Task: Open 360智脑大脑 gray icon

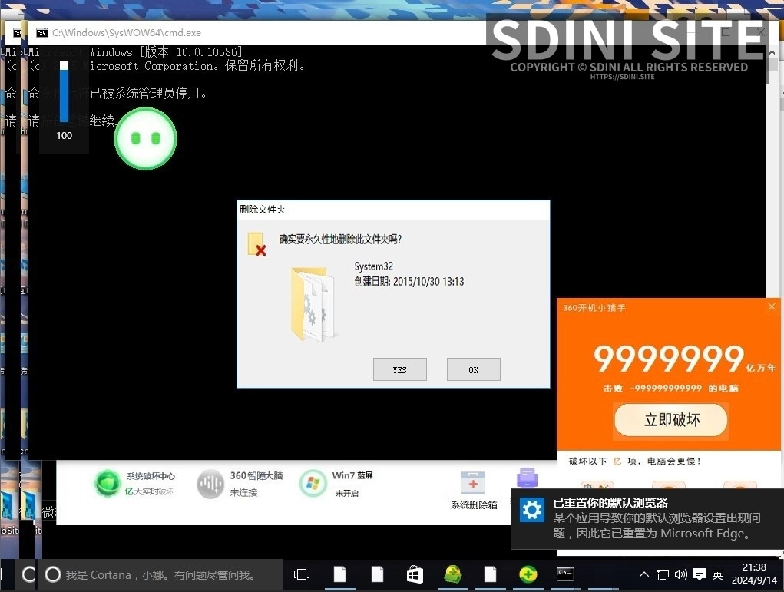Action: point(210,484)
